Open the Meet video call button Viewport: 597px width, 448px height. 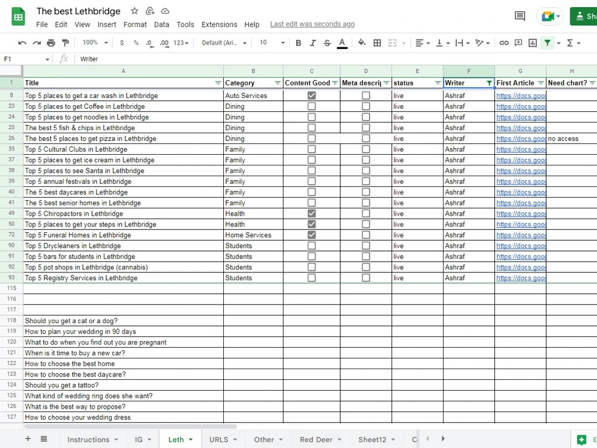tap(550, 16)
